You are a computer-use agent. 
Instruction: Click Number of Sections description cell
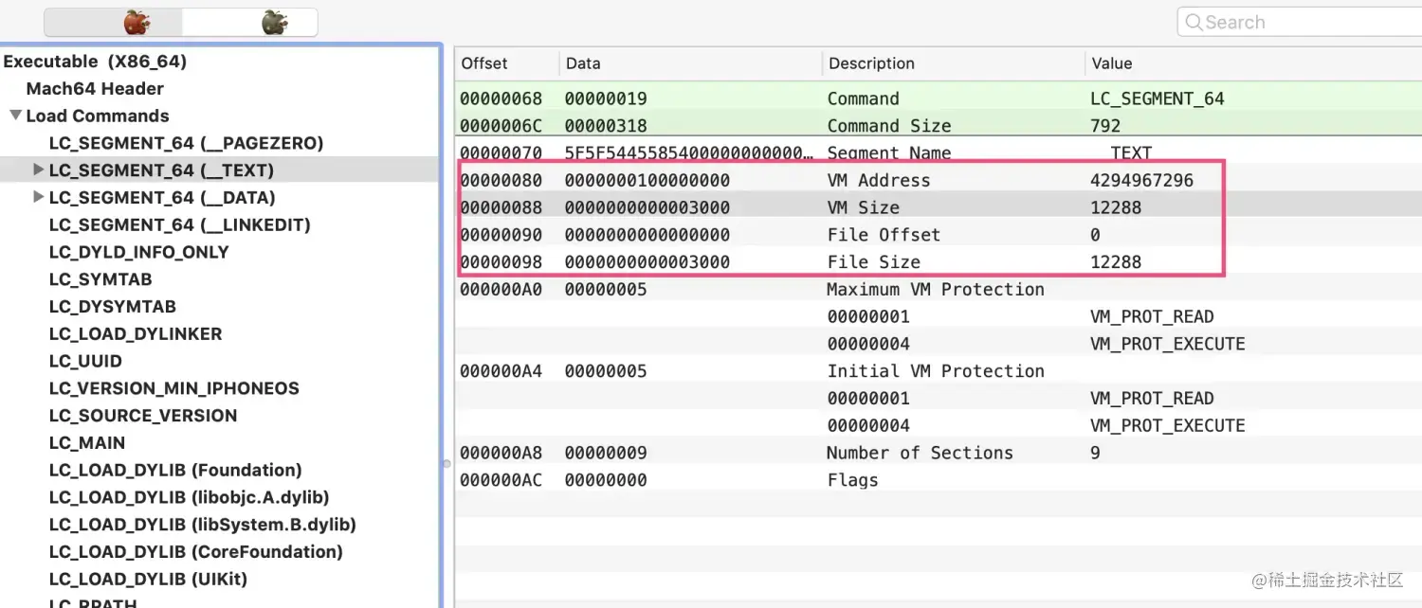coord(920,453)
